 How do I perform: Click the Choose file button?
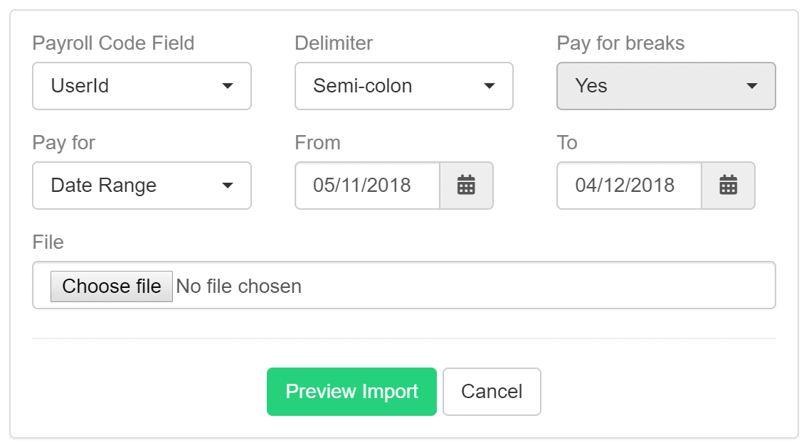111,286
